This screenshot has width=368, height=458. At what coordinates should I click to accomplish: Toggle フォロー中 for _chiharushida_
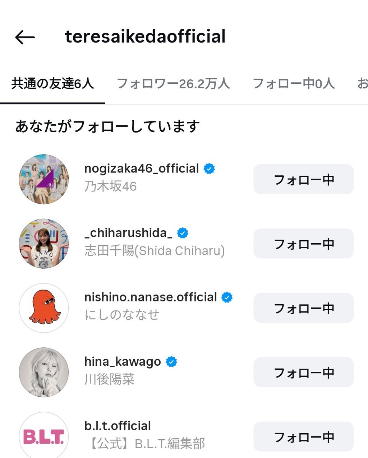click(303, 244)
